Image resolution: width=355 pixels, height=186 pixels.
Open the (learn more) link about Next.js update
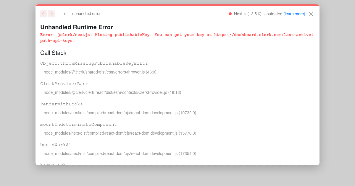pos(294,14)
